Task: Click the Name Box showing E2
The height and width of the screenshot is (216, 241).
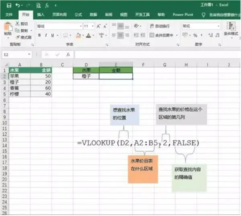Action: [x=17, y=55]
